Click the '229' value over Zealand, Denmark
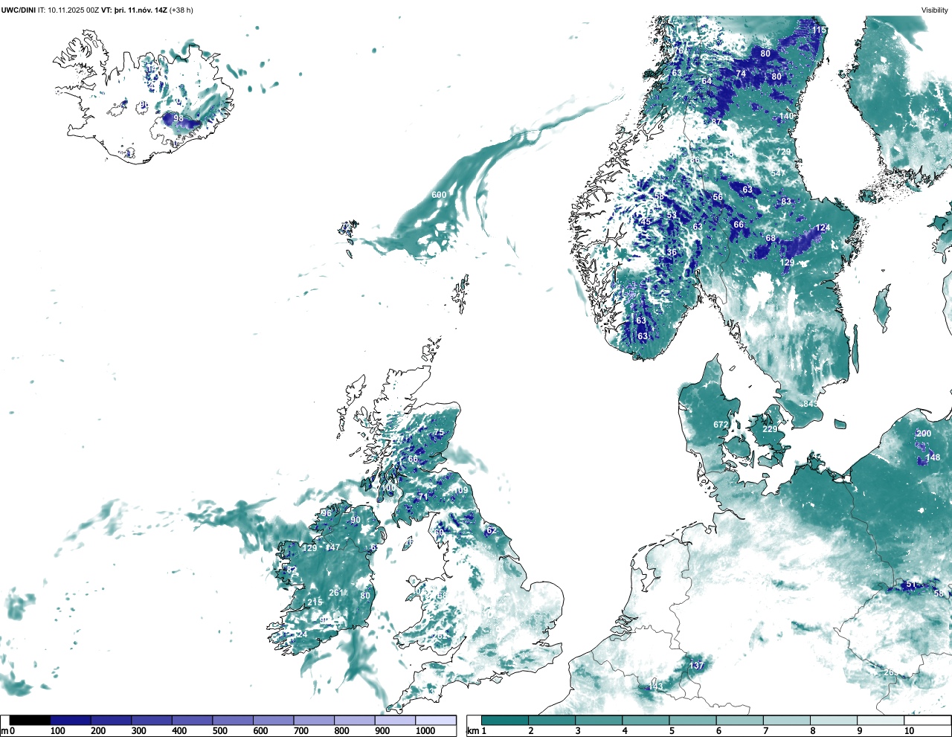This screenshot has width=952, height=737. click(770, 429)
